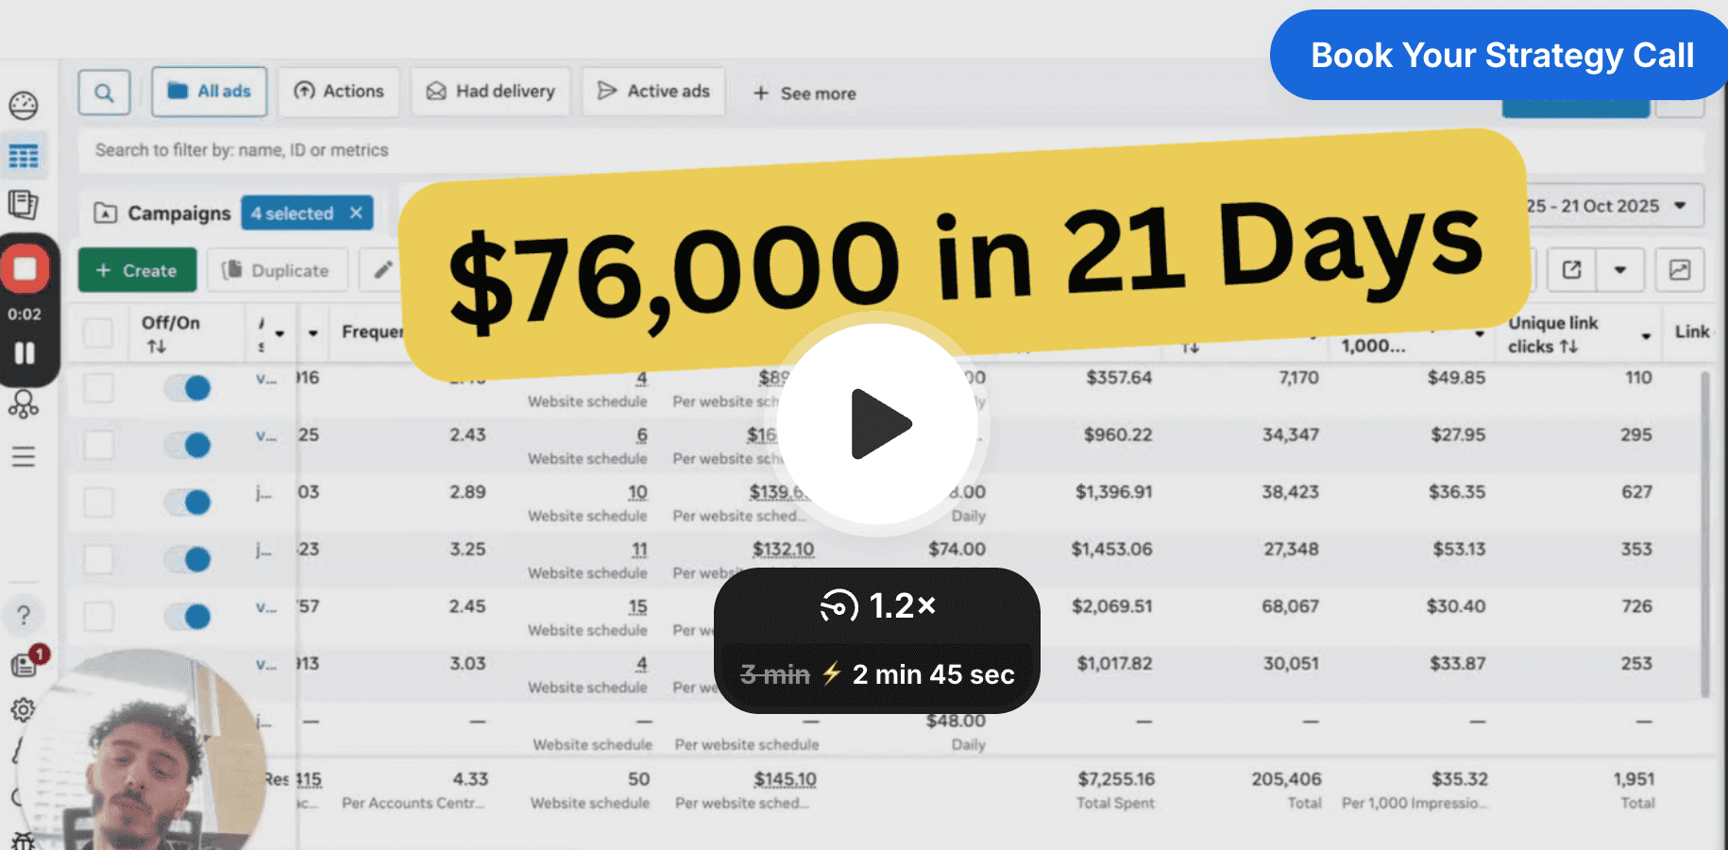
Task: Open Unique link clicks column dropdown
Action: tap(1646, 335)
